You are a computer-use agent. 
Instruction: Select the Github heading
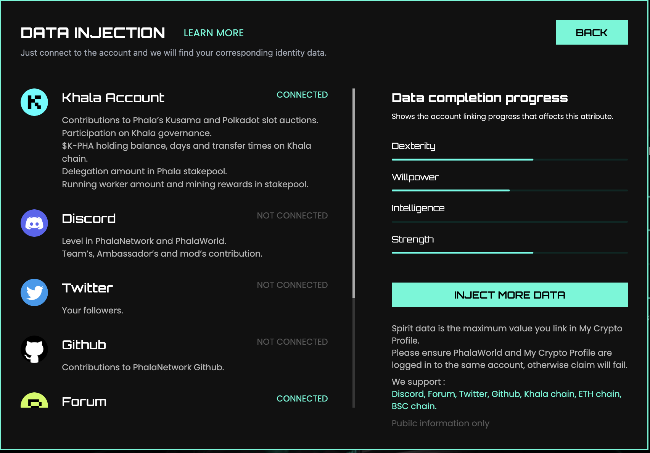(84, 345)
